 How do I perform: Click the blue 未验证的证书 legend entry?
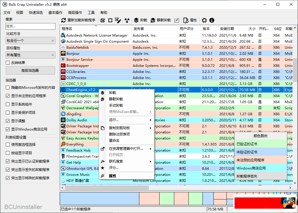tap(261, 152)
